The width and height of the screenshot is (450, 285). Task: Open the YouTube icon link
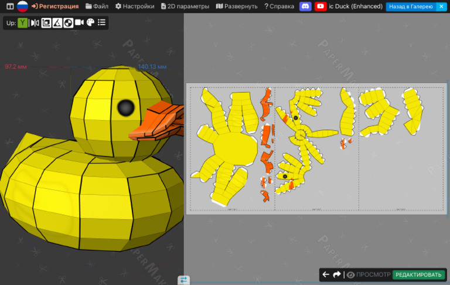(x=321, y=6)
